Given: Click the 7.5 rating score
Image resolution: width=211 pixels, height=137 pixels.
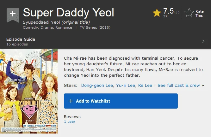Looking at the screenshot, I should pos(168,11).
